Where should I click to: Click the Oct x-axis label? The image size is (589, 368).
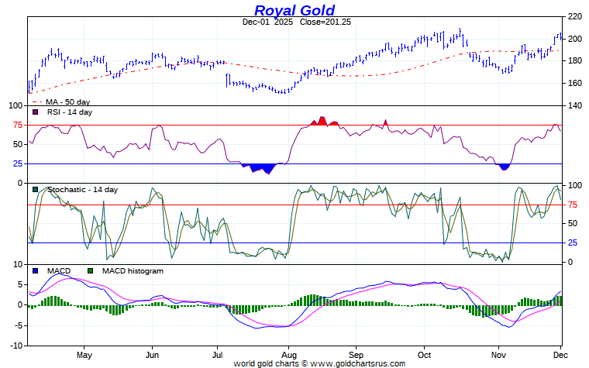tap(424, 355)
